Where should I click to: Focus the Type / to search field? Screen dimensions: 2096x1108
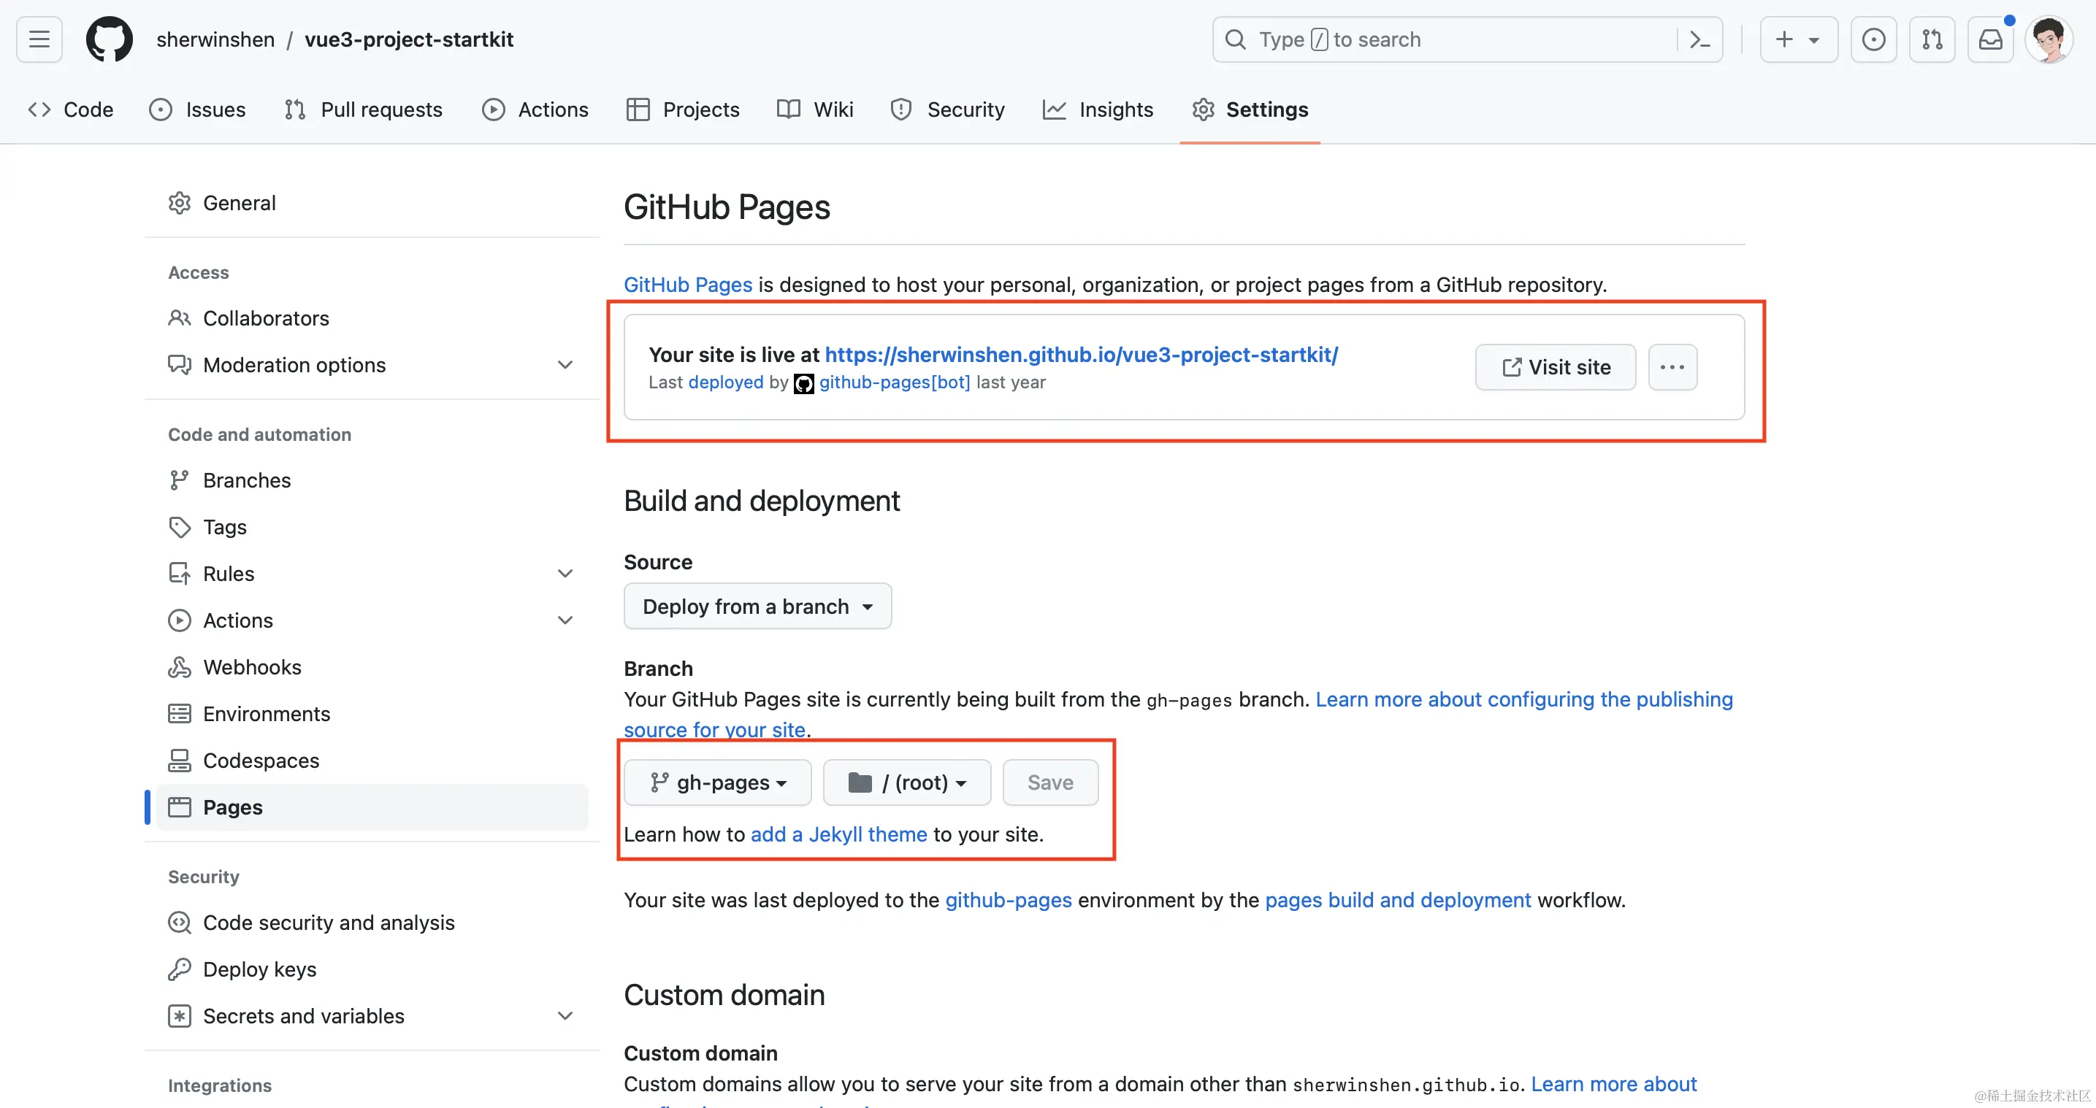[x=1448, y=39]
